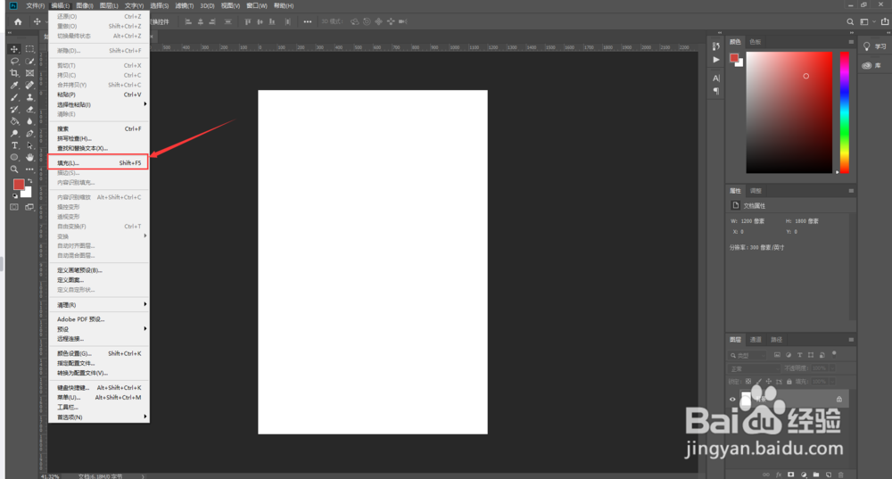892x479 pixels.
Task: Select the Eraser tool
Action: (x=29, y=109)
